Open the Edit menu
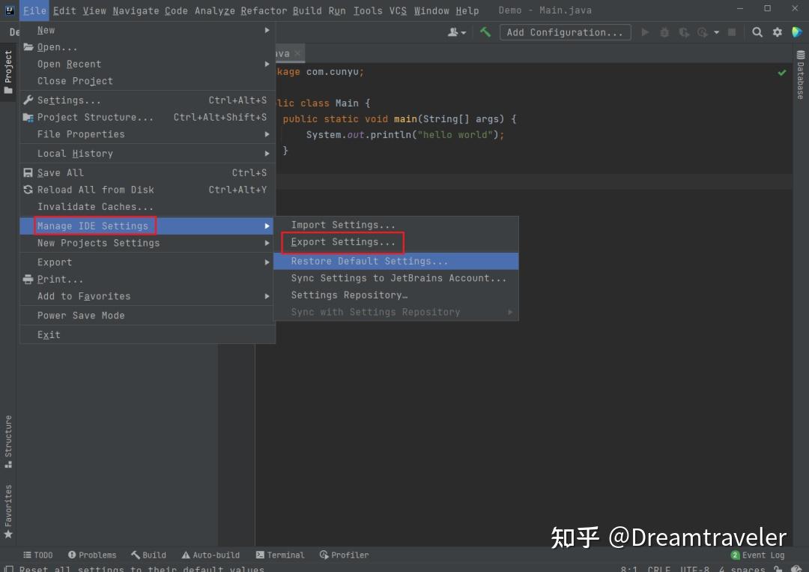This screenshot has height=572, width=809. click(x=64, y=10)
